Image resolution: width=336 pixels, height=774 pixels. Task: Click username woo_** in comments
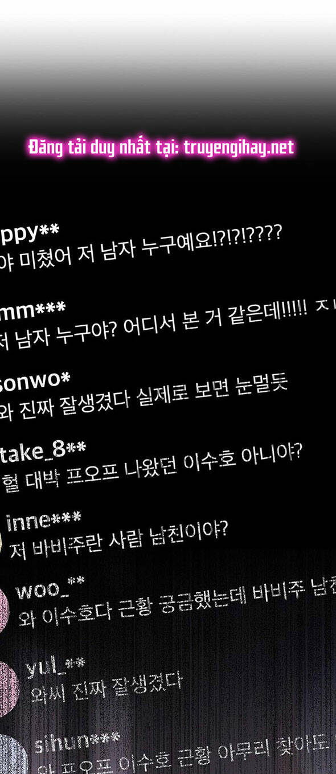(x=50, y=588)
